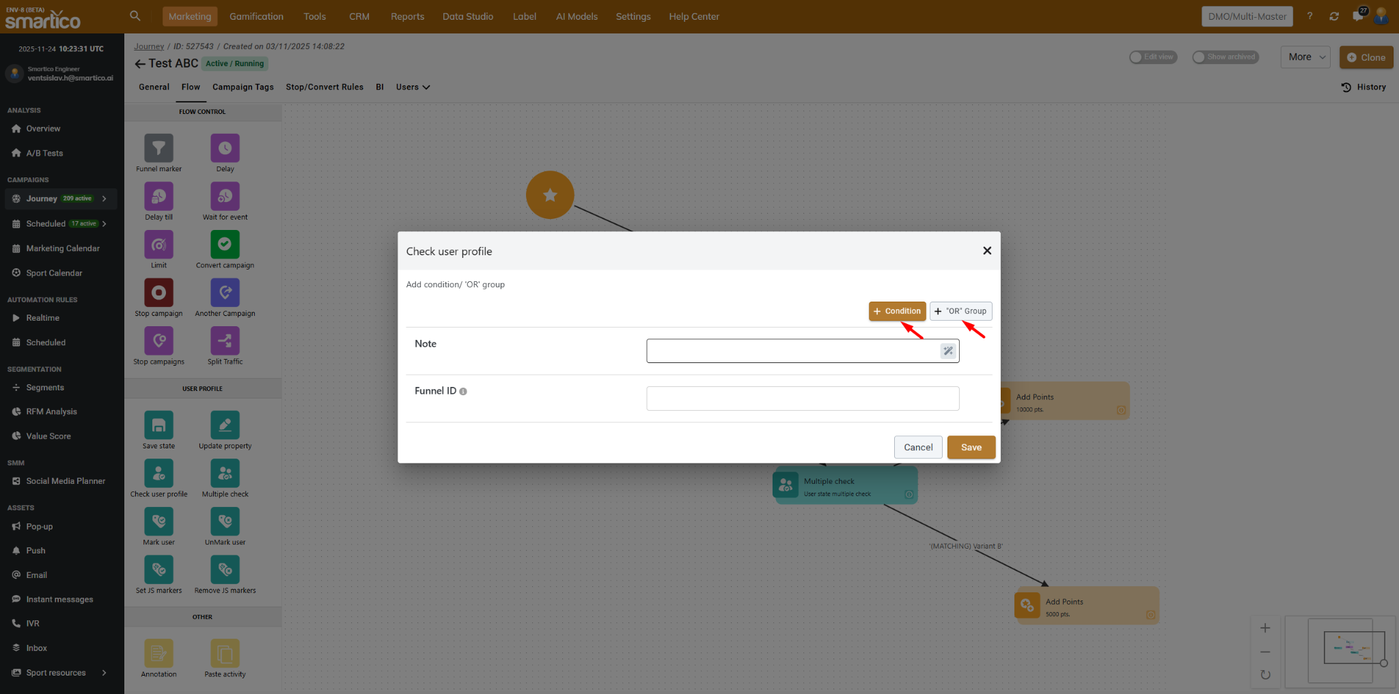Switch to the Campaign Tags tab

point(243,87)
